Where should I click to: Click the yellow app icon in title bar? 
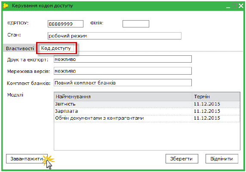click(6, 6)
